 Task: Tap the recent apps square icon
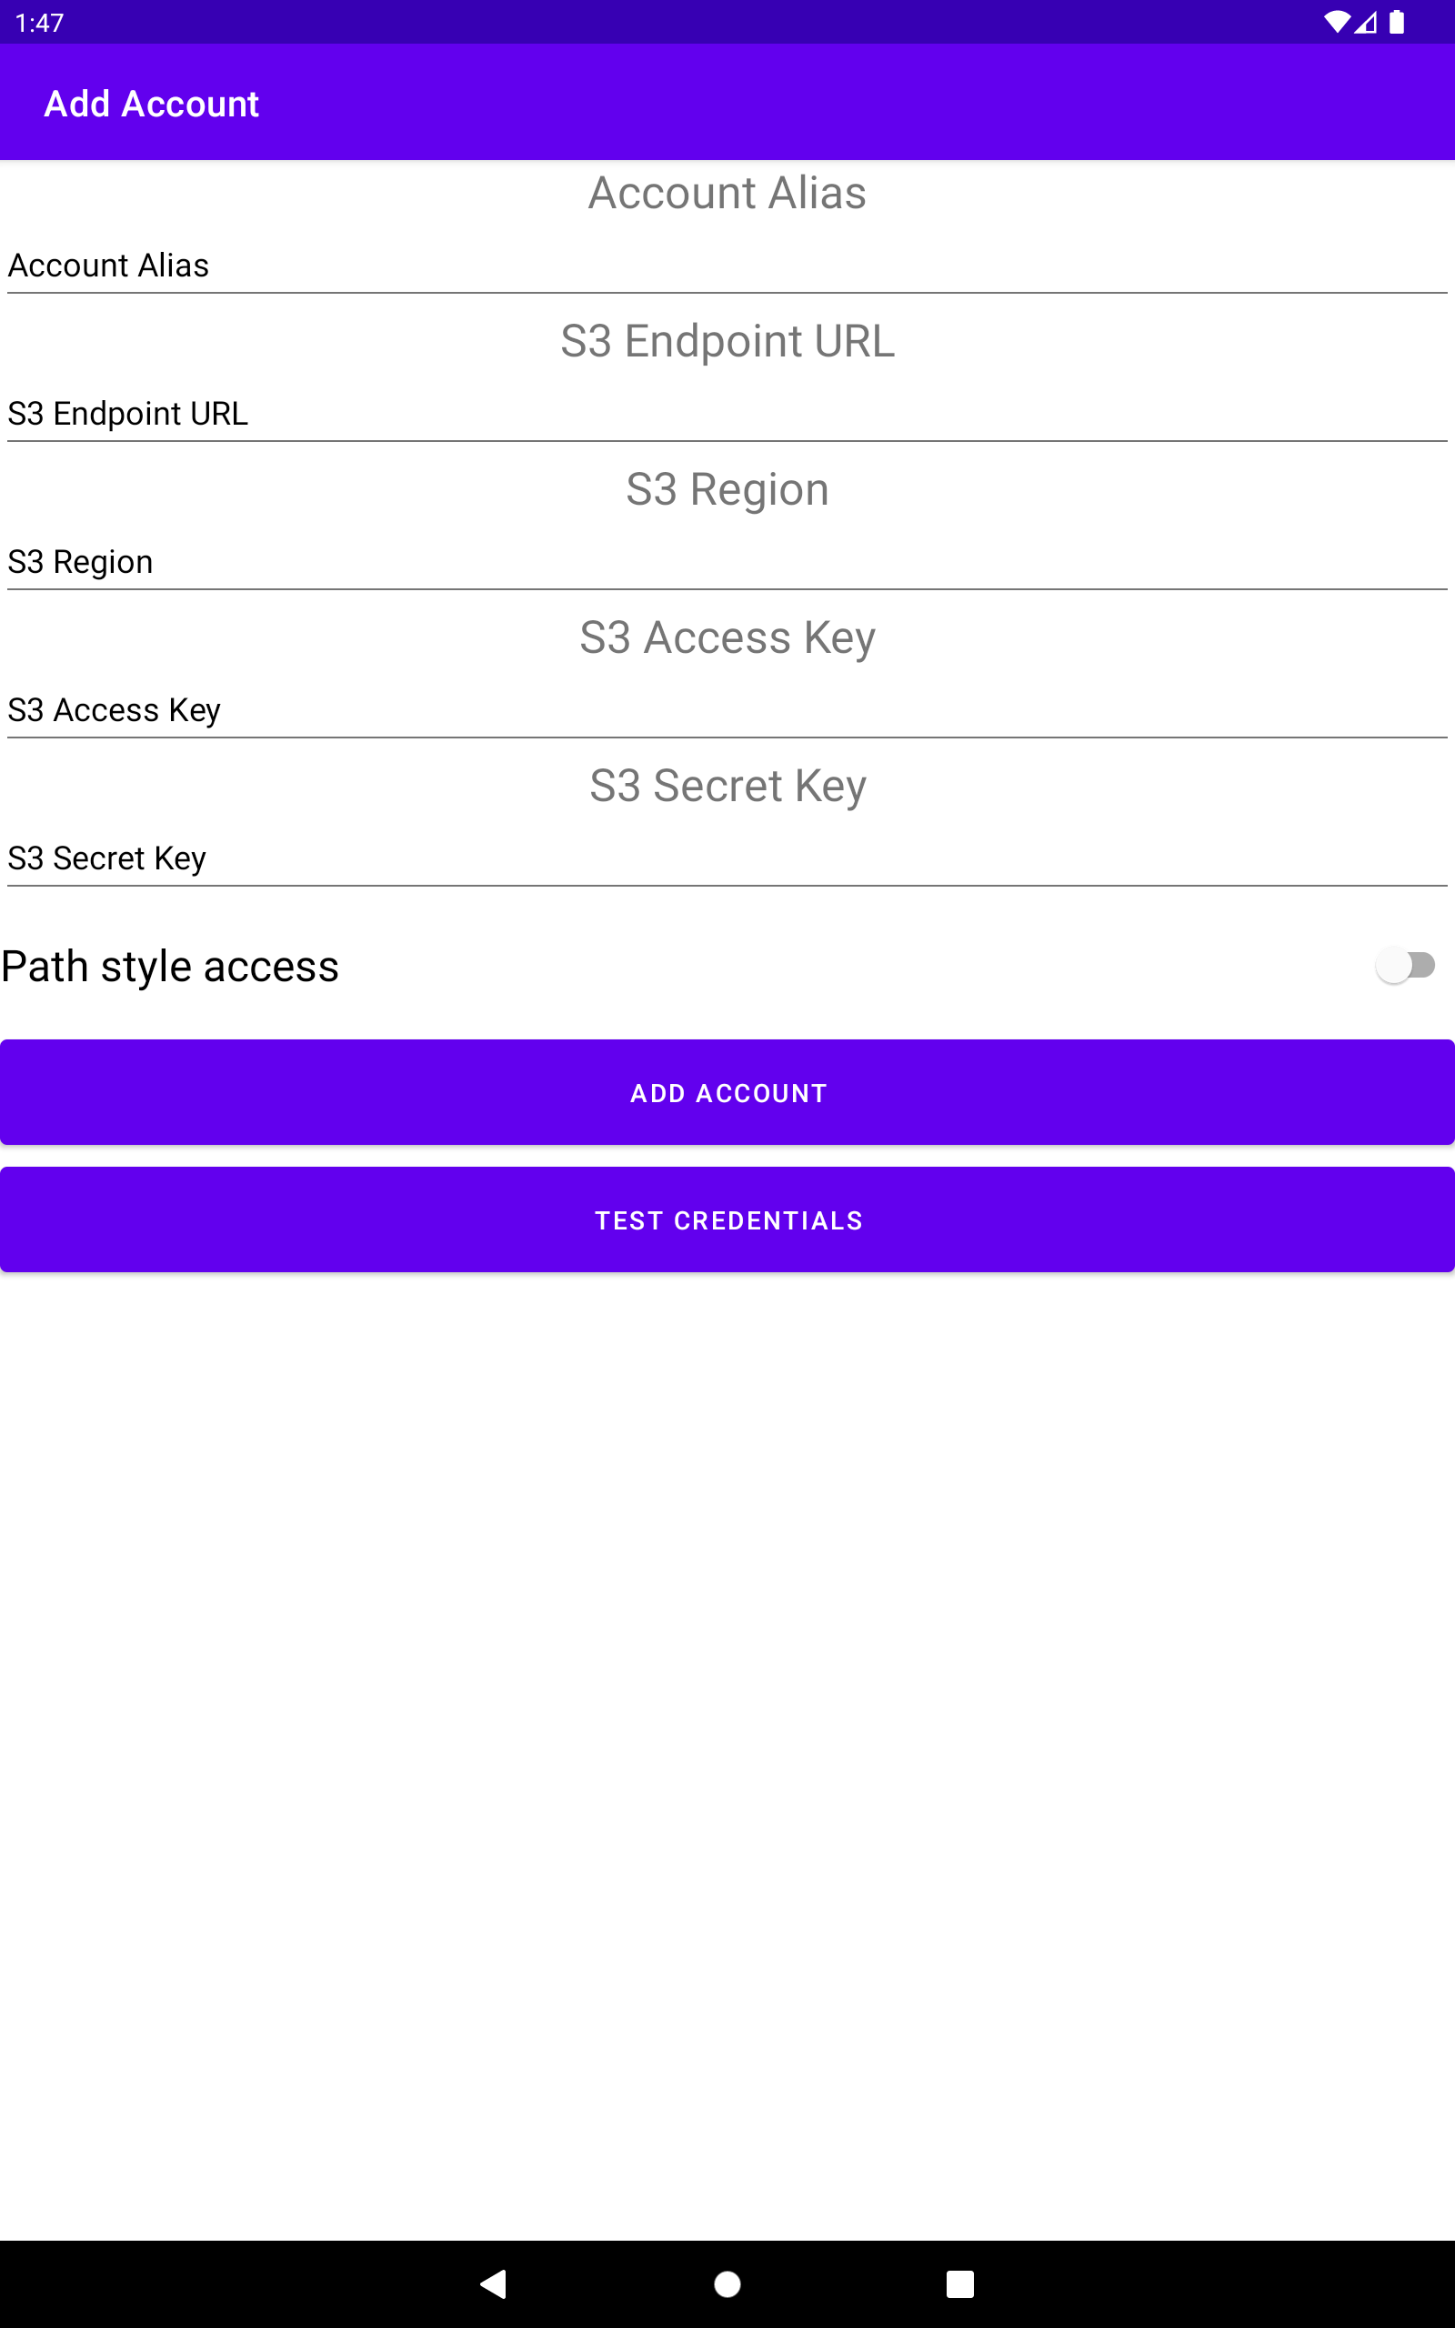coord(959,2283)
